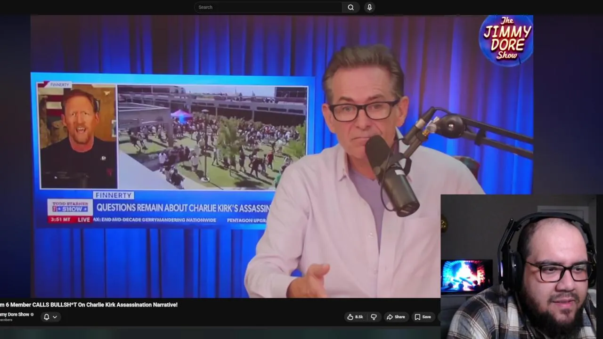Click The Jimmy Dore Show logo watermark
603x339 pixels.
pos(506,40)
